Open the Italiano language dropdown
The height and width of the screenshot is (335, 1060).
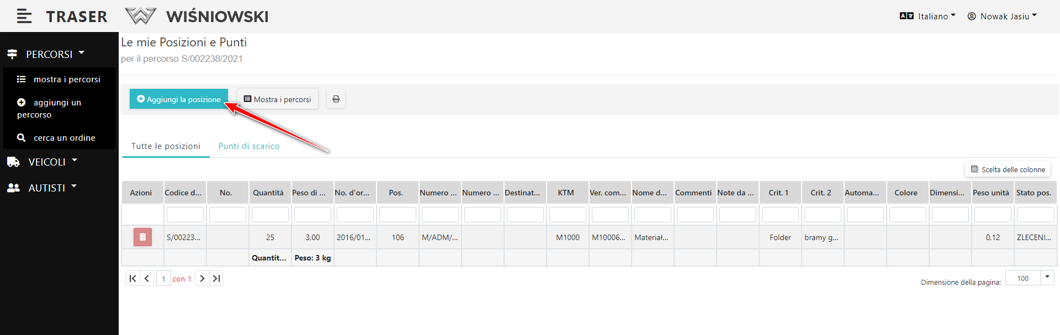928,17
